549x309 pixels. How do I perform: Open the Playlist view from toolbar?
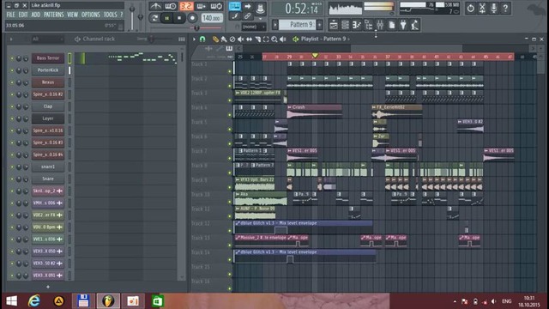[334, 25]
